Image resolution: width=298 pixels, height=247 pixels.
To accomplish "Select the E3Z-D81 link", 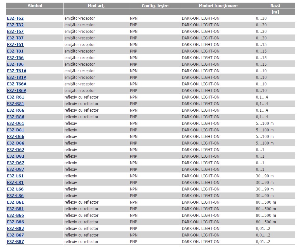I will 15,130.
